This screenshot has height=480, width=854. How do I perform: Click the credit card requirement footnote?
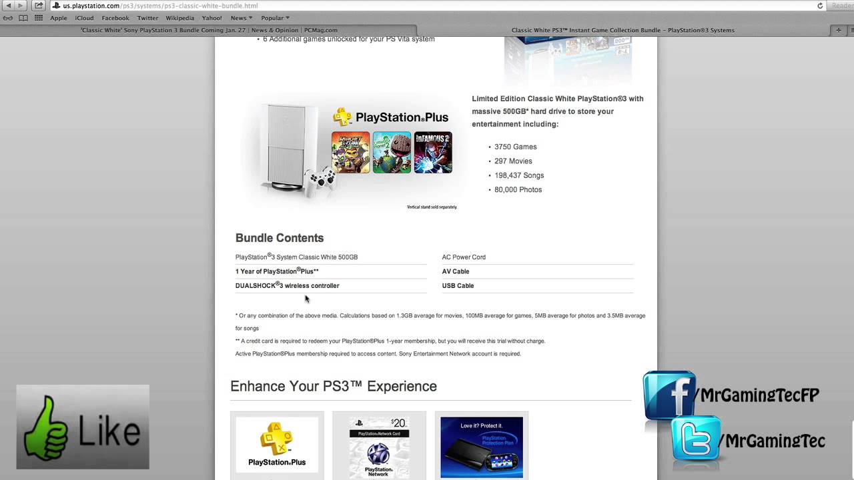[x=390, y=341]
